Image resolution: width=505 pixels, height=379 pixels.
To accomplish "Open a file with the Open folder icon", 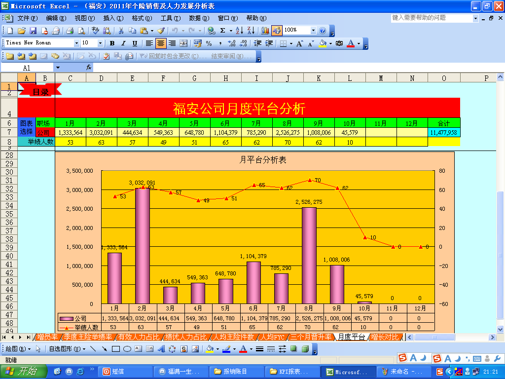I will tap(21, 31).
